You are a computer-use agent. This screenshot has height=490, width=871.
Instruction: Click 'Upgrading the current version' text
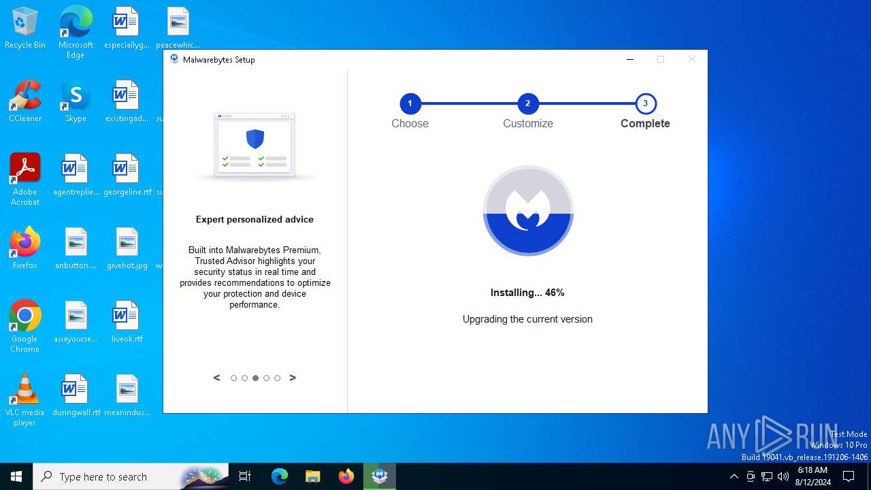[527, 319]
